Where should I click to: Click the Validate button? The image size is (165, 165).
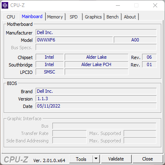[x=116, y=159]
